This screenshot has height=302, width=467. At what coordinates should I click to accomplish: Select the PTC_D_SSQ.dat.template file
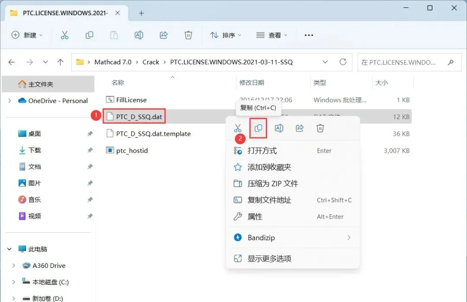tap(154, 134)
